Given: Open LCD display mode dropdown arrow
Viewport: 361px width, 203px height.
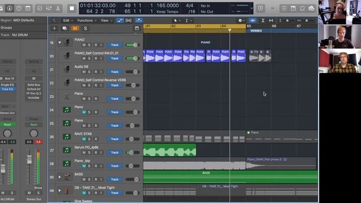Looking at the screenshot, I should (x=252, y=8).
